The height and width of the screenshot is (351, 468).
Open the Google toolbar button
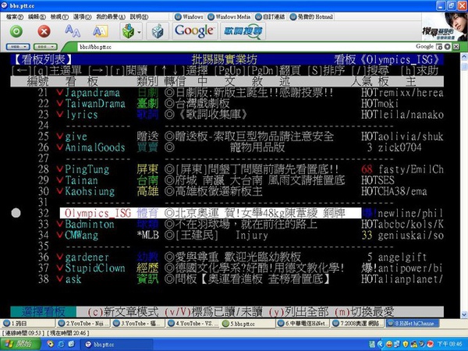coord(194,30)
